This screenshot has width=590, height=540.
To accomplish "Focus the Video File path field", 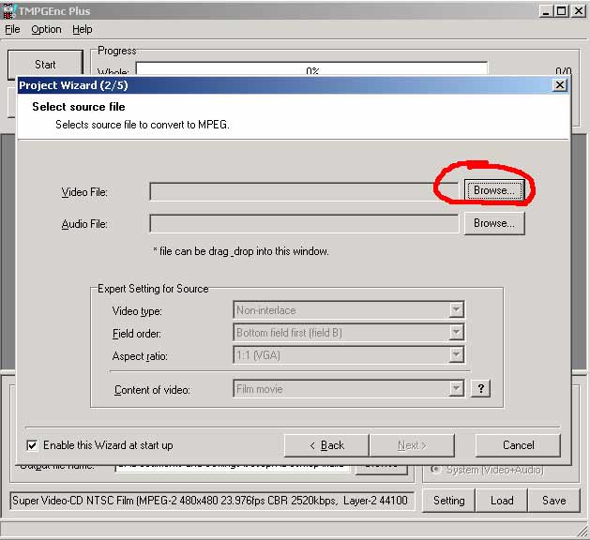I will coord(304,191).
